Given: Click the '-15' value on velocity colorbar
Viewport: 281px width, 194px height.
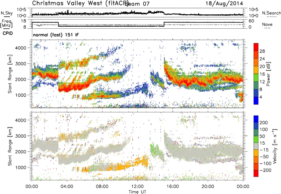Looking at the screenshot, I should [x=264, y=150].
